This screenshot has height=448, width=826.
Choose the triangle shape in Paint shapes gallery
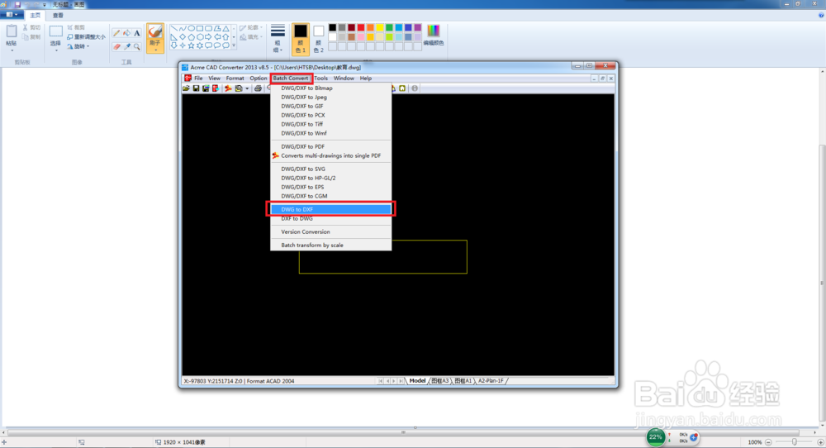(x=226, y=28)
